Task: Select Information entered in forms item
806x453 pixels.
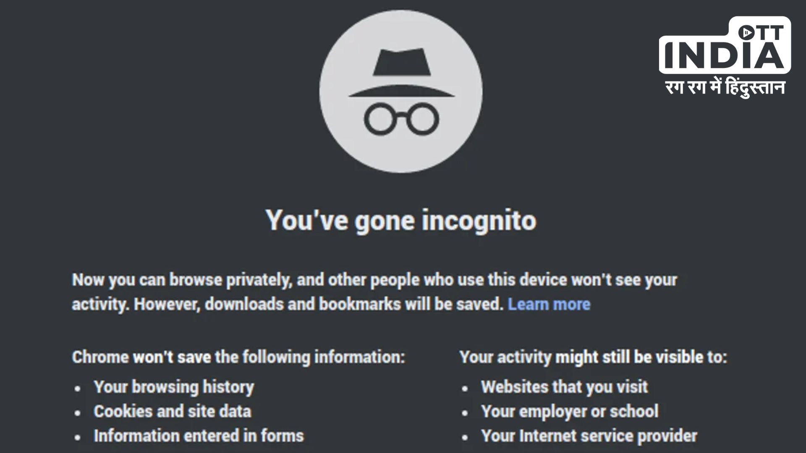Action: [199, 436]
